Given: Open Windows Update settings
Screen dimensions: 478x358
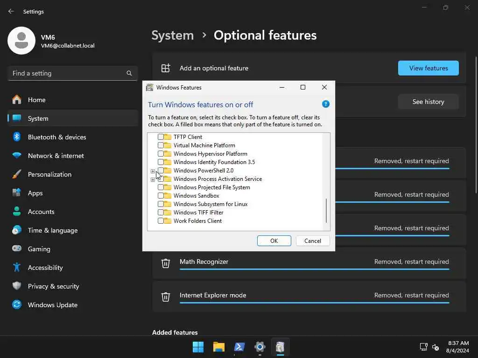Looking at the screenshot, I should pos(72,305).
